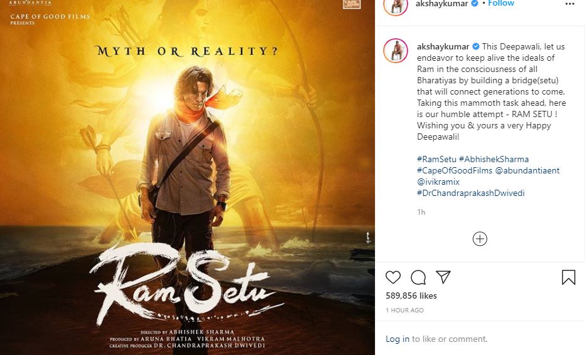Visit @ivikramix profile mention

pos(438,182)
